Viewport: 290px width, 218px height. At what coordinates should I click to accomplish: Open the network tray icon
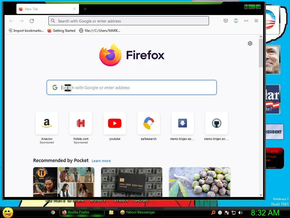[234, 213]
